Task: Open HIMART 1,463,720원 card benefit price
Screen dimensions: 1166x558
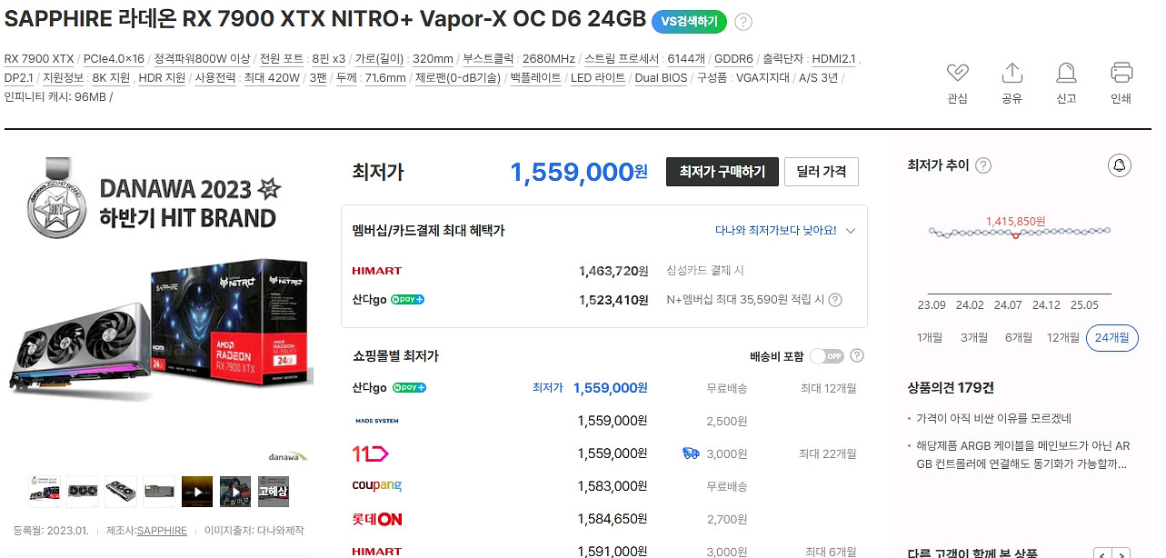Action: [x=613, y=271]
